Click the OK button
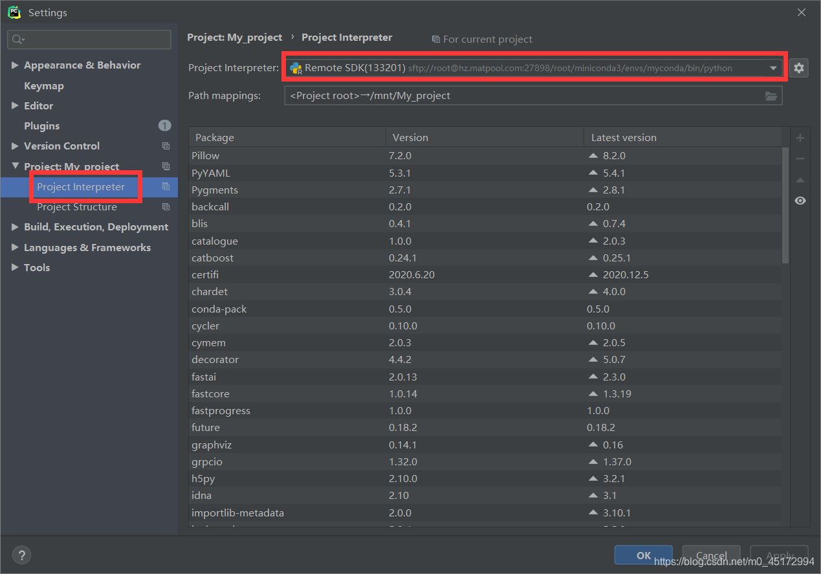 (644, 555)
